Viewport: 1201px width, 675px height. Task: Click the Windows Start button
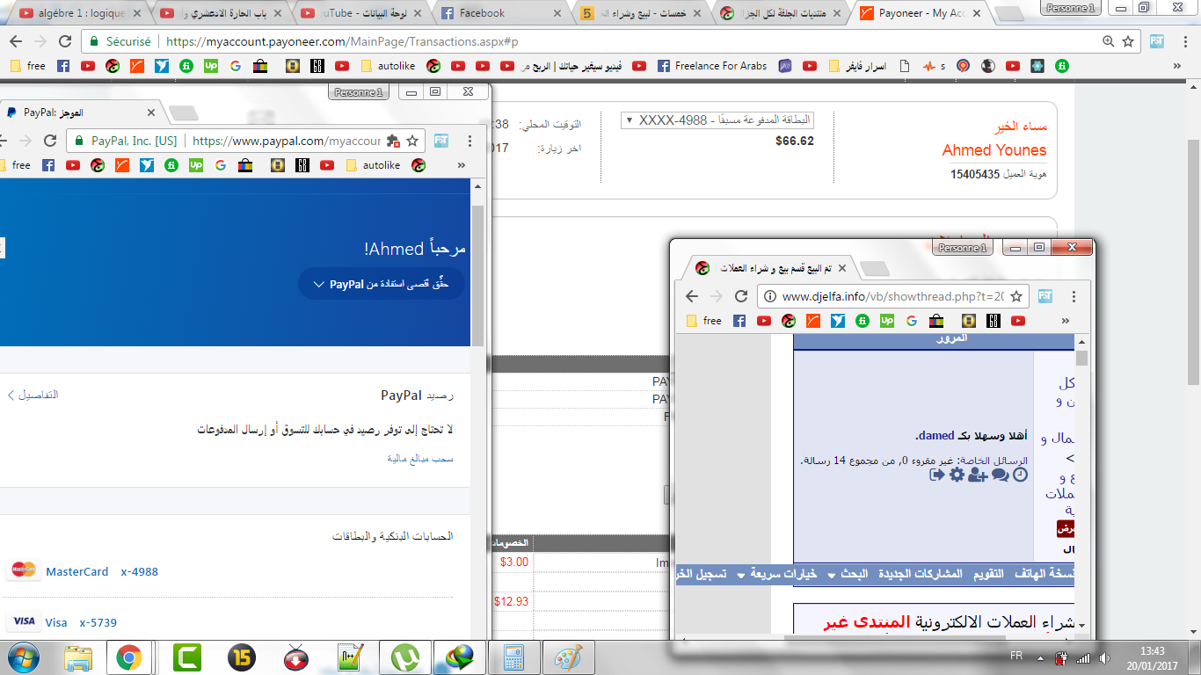(x=24, y=657)
